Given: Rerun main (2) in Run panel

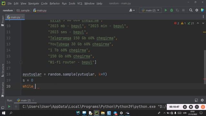Looking at the screenshot, I should coord(9,107).
